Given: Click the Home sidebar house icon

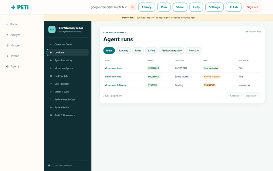Looking at the screenshot, I should point(7,25).
